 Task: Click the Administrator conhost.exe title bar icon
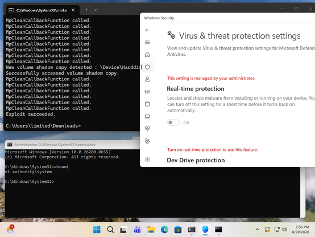10,145
